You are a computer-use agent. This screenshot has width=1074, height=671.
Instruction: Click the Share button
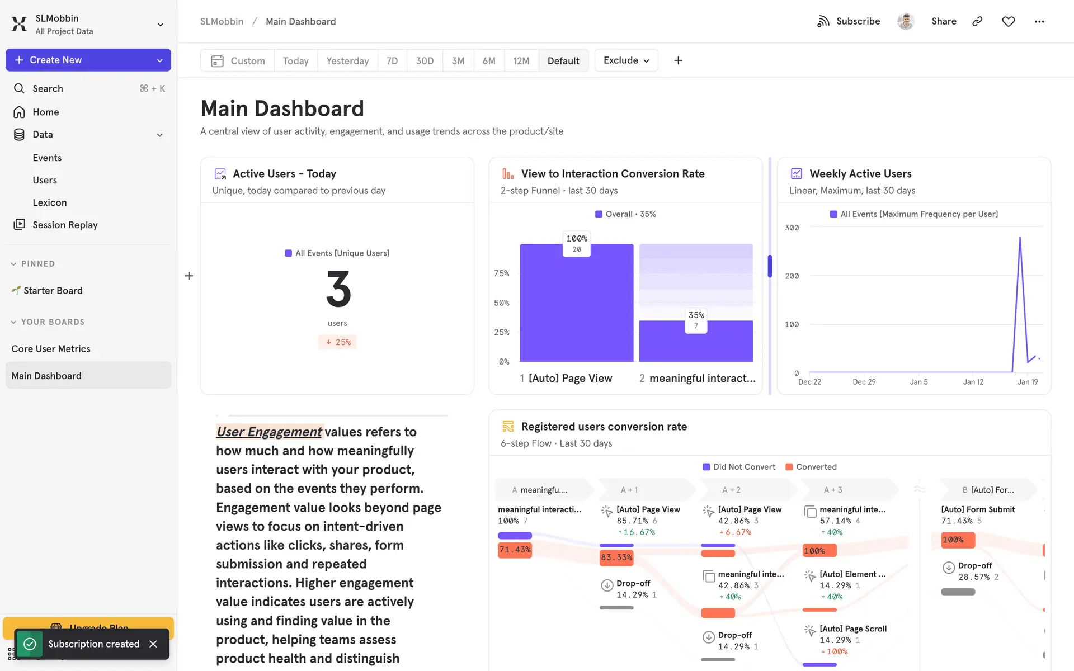coord(944,21)
